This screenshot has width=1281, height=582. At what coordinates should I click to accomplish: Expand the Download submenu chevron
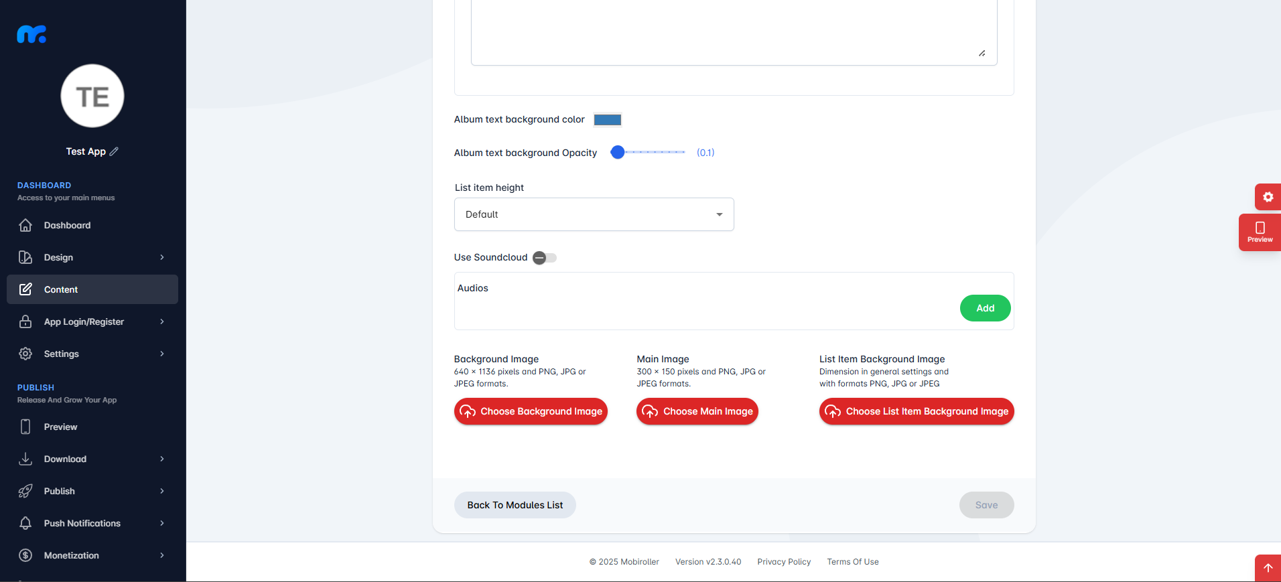(162, 459)
